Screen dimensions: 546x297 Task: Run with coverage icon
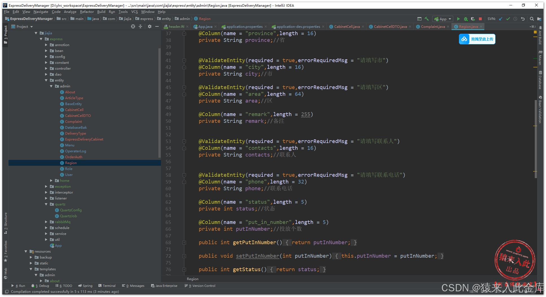[x=473, y=19]
